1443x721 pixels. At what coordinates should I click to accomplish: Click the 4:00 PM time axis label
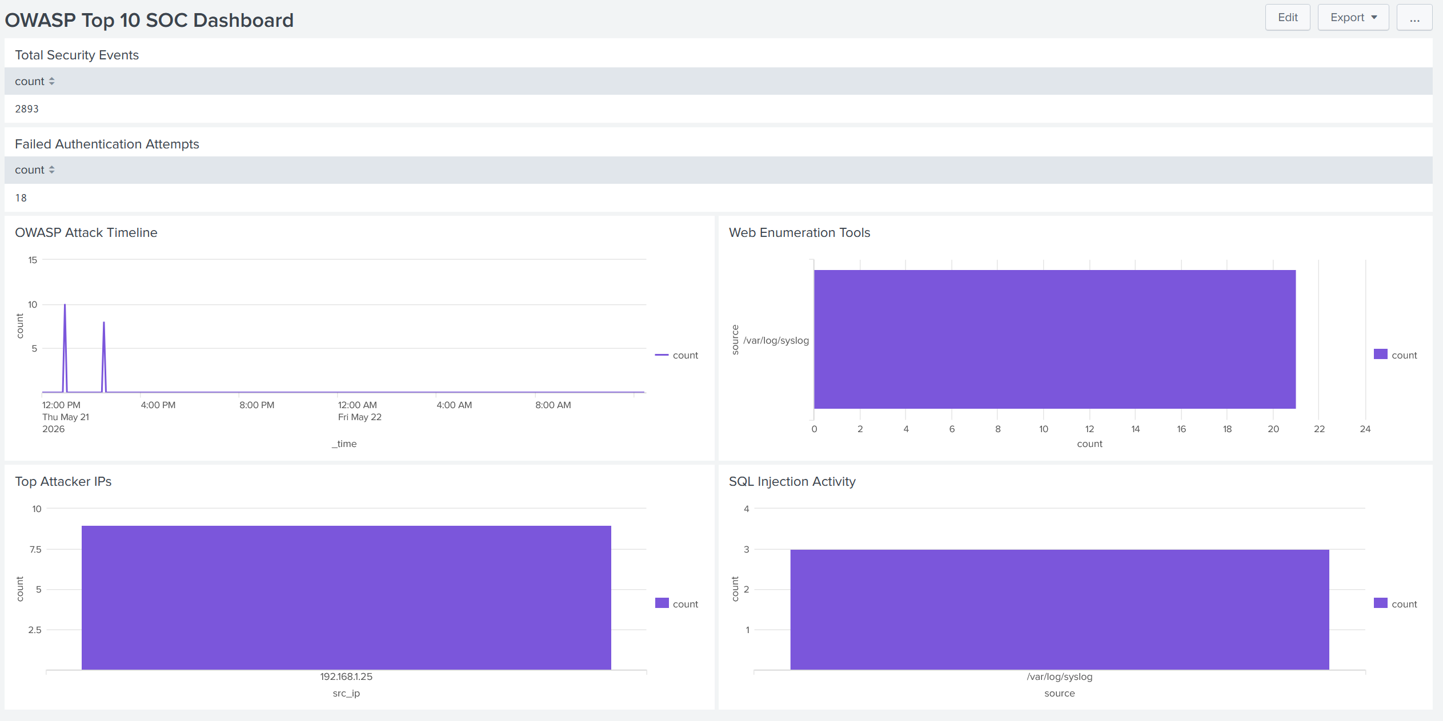(158, 405)
